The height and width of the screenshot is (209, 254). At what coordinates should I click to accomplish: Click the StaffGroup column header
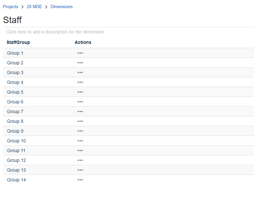[18, 42]
